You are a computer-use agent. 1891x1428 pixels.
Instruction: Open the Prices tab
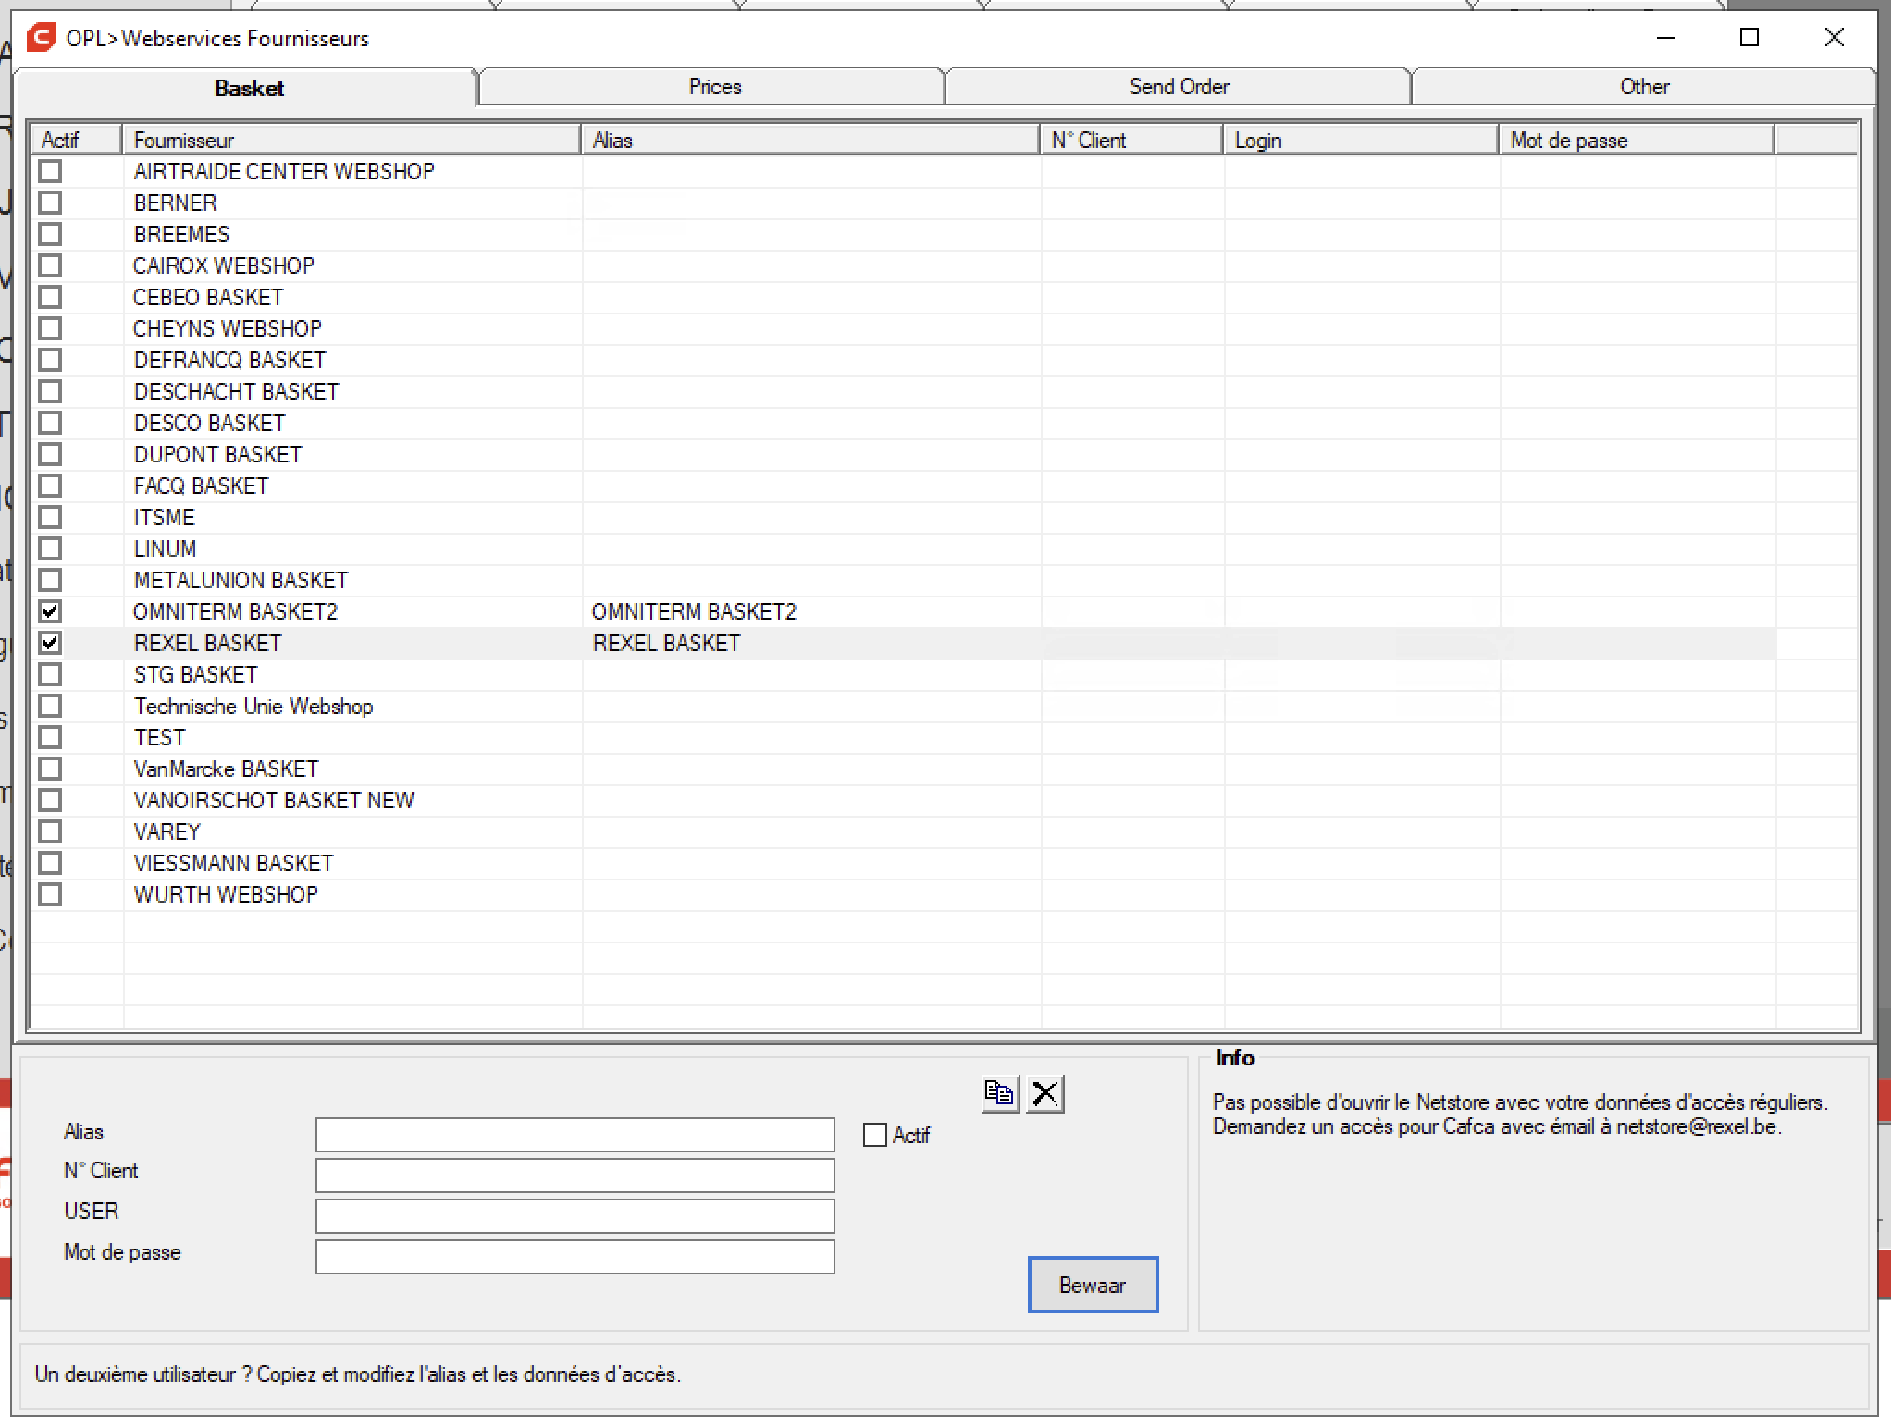714,87
